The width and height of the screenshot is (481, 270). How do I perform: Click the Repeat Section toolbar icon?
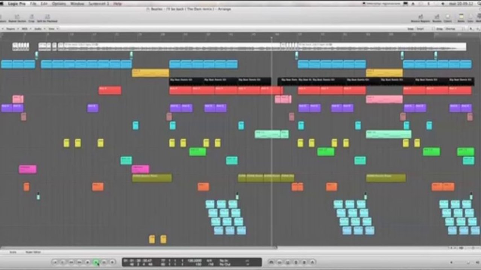click(17, 18)
